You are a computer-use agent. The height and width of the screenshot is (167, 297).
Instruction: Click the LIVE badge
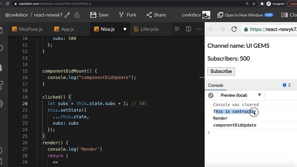point(269,15)
